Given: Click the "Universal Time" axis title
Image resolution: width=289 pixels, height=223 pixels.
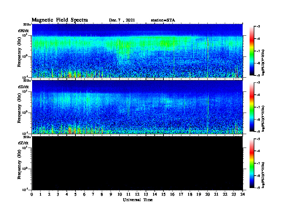Looking at the screenshot, I should pyautogui.click(x=138, y=200).
